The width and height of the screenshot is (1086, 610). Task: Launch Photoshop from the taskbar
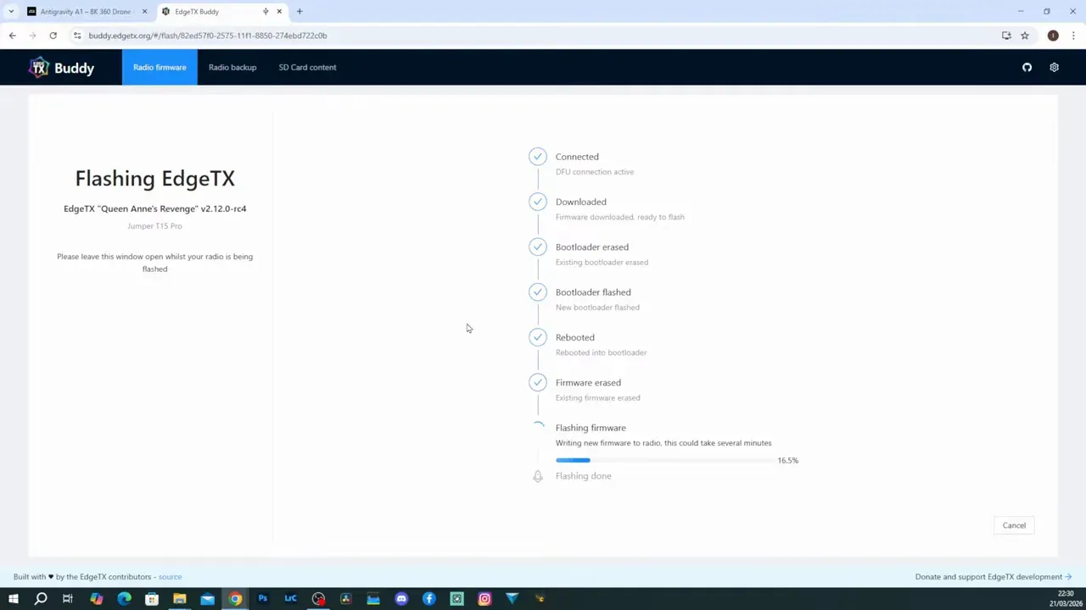(x=263, y=599)
